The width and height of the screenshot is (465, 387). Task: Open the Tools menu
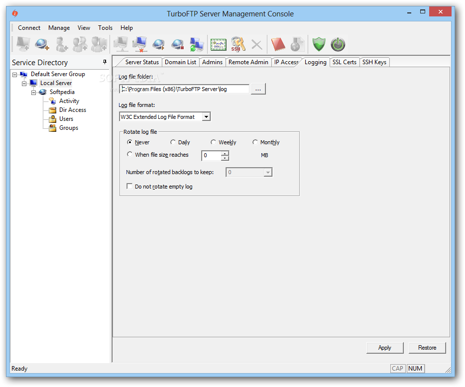105,27
